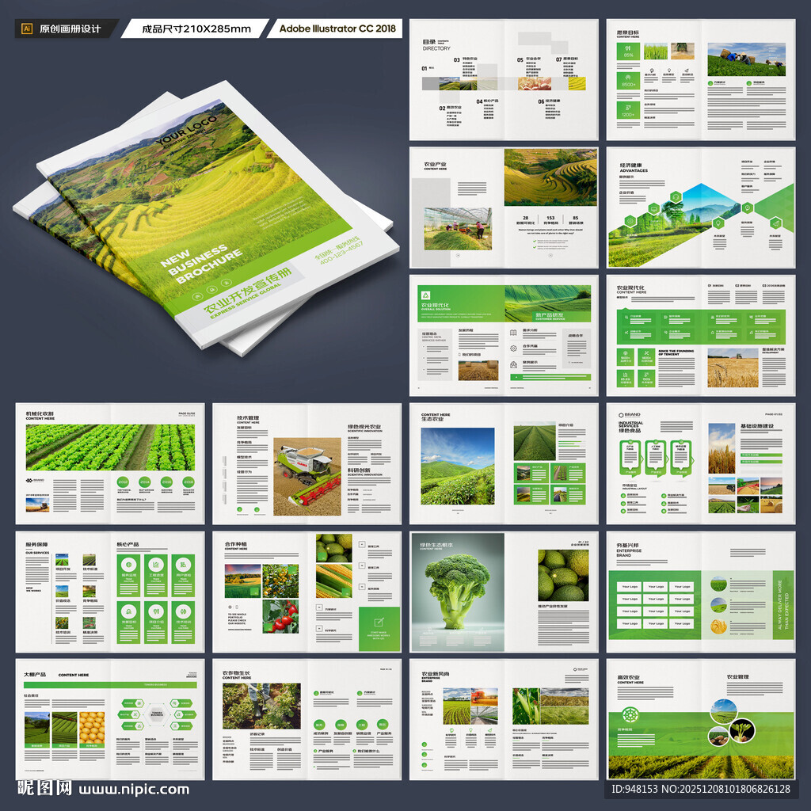This screenshot has width=811, height=811.
Task: Click the monitor hexagon icon
Action: tap(653, 209)
